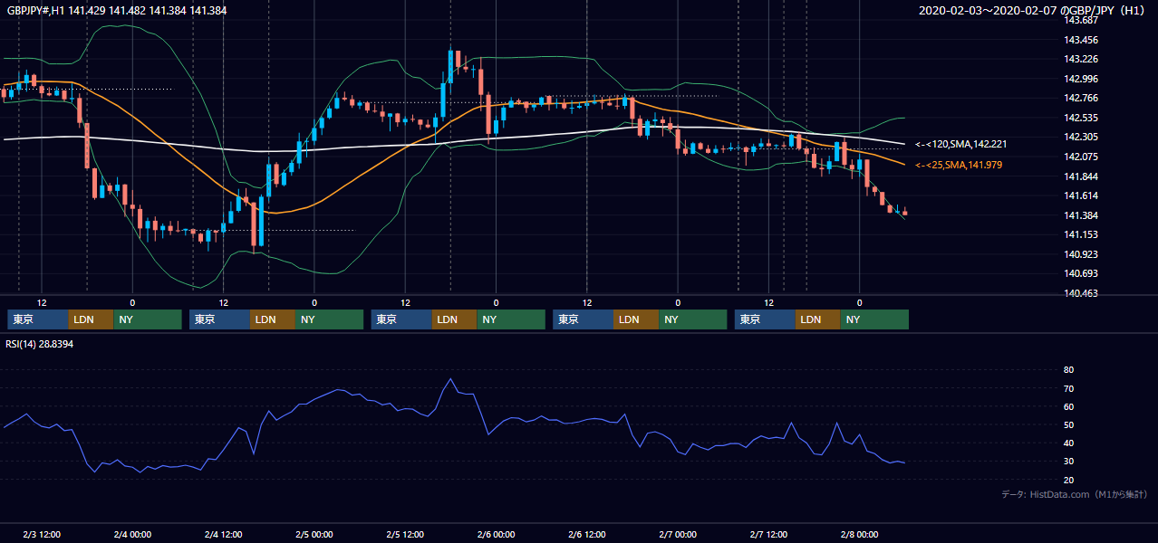Click the RSI scale value 80
This screenshot has width=1158, height=543.
pos(1068,370)
